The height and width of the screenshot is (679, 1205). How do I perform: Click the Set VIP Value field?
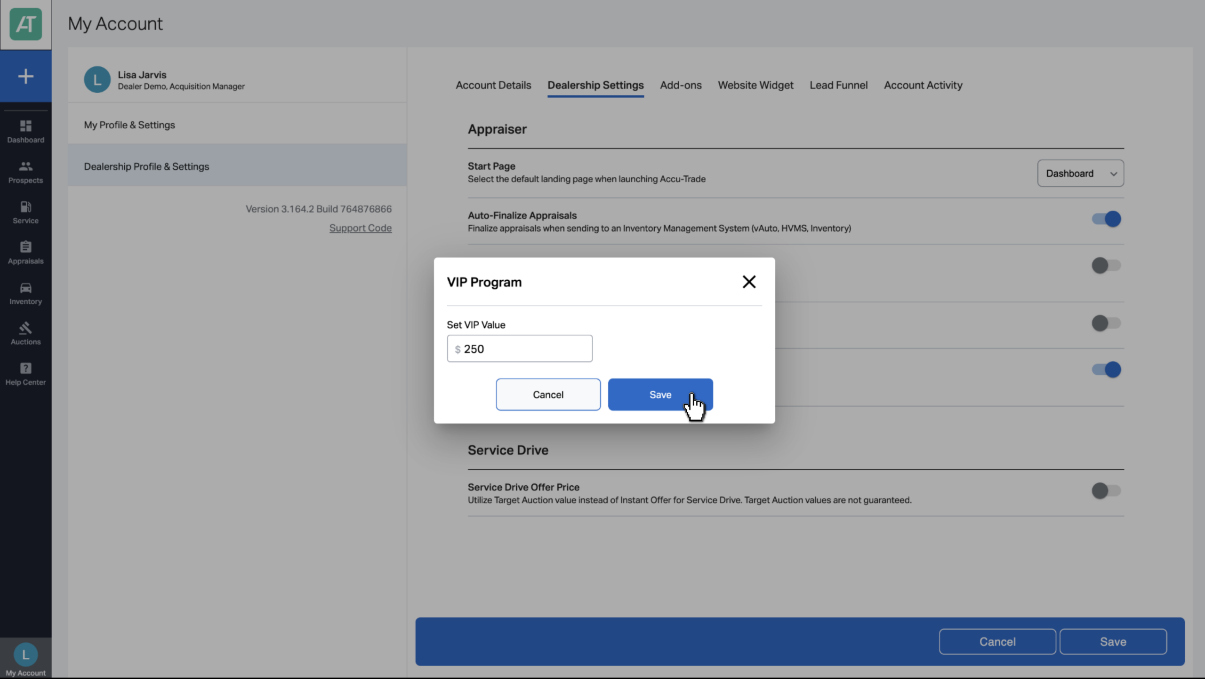[520, 348]
